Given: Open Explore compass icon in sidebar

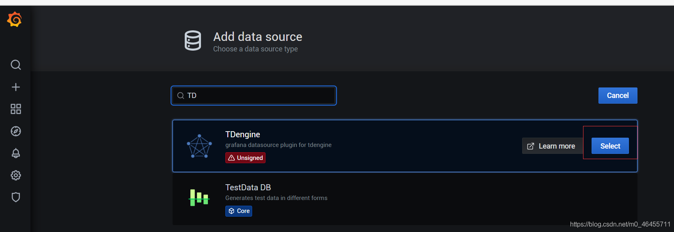Looking at the screenshot, I should pyautogui.click(x=16, y=131).
